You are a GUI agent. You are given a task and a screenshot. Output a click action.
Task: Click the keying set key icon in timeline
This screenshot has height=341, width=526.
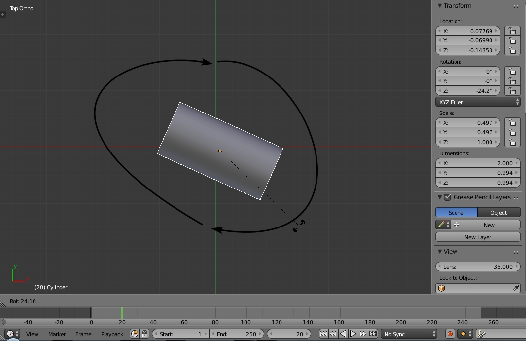[482, 334]
